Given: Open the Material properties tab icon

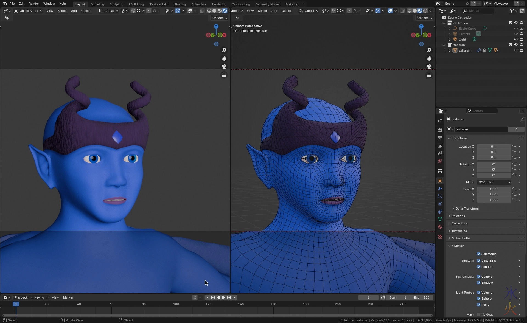Looking at the screenshot, I should pos(440,227).
